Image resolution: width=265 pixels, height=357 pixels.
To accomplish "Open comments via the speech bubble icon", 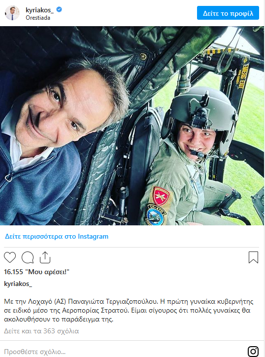I will click(x=28, y=257).
